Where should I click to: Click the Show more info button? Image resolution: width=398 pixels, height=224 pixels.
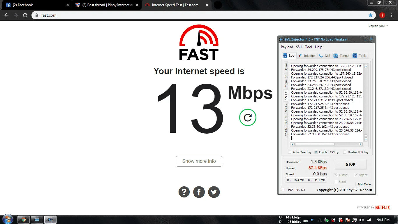(x=199, y=161)
